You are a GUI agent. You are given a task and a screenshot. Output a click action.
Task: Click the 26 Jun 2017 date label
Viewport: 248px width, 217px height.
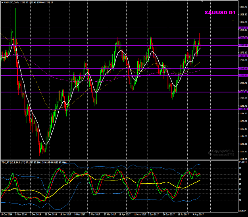click(x=169, y=215)
